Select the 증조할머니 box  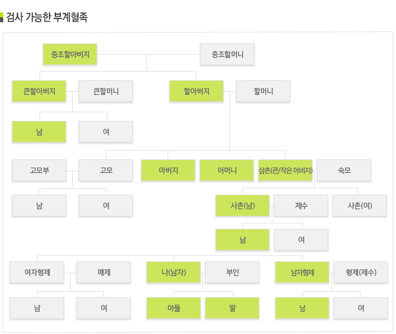pyautogui.click(x=227, y=54)
